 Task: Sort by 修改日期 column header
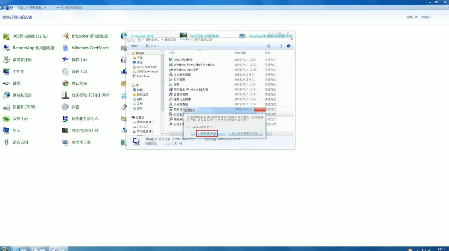tap(240, 53)
